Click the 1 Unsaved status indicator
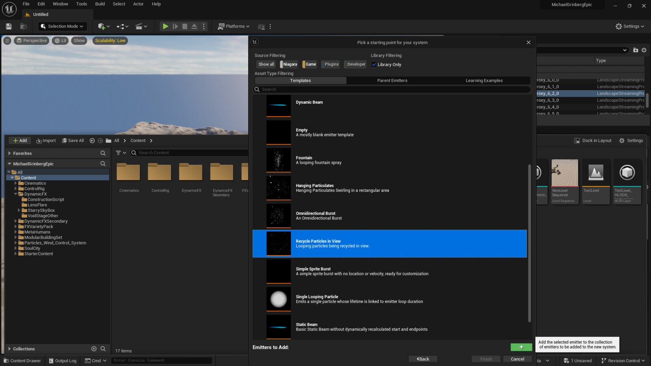The height and width of the screenshot is (366, 651). [x=578, y=361]
